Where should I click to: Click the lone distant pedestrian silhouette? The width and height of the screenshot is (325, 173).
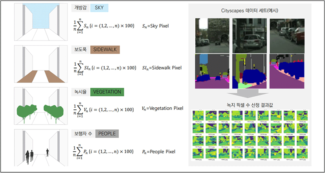pos(48,153)
